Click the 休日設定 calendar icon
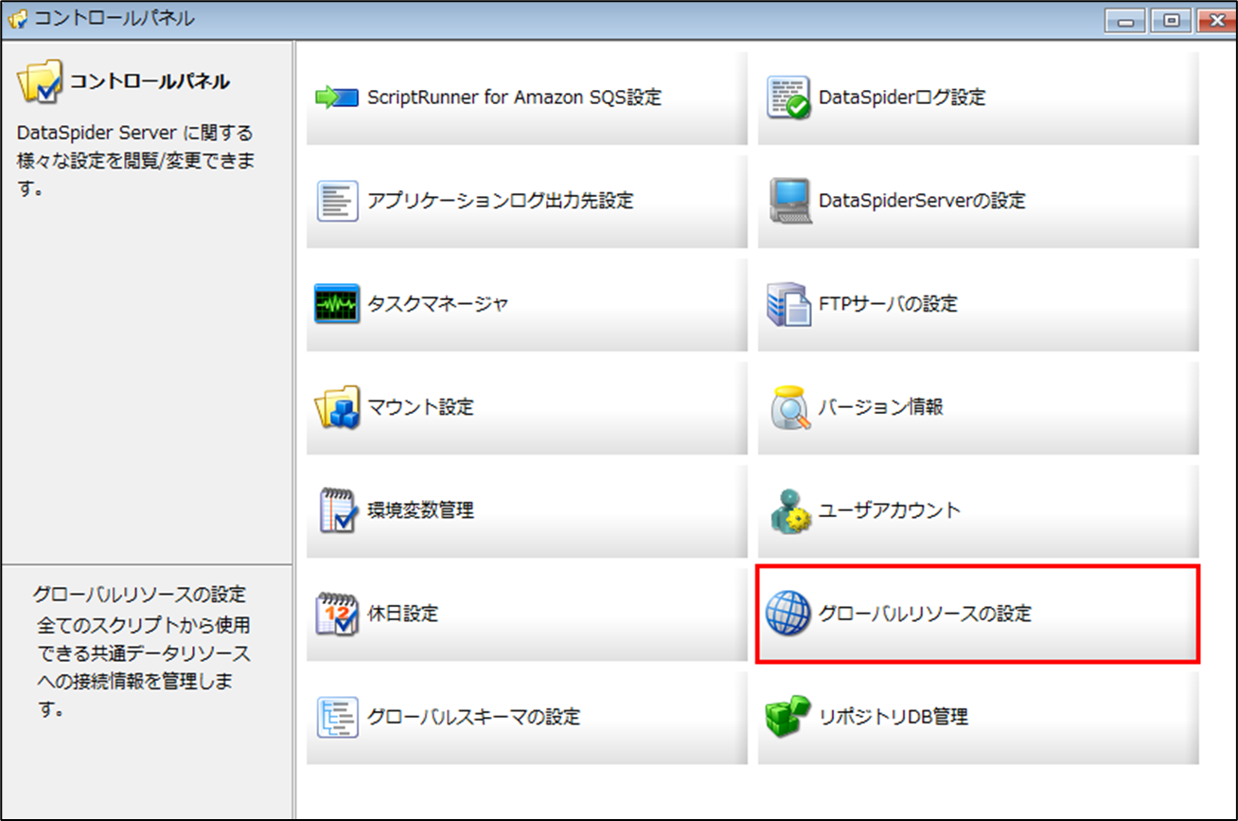Image resolution: width=1238 pixels, height=821 pixels. [337, 614]
